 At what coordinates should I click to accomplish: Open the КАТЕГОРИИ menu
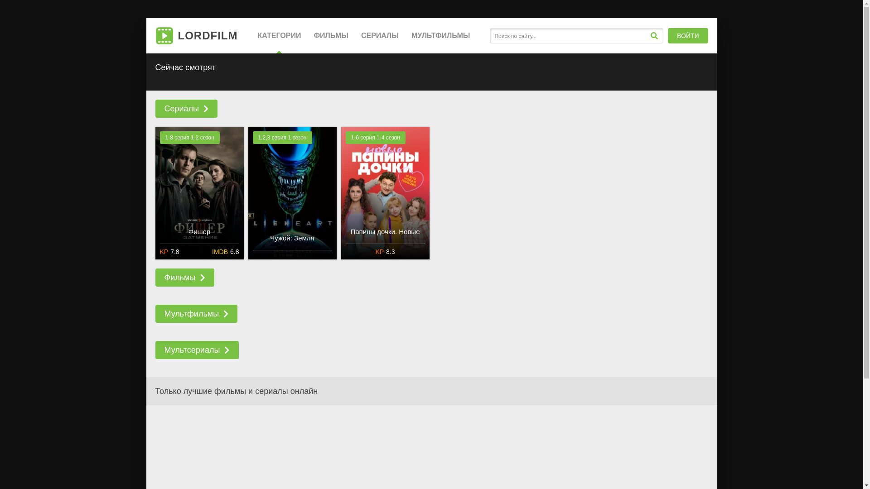(x=279, y=36)
